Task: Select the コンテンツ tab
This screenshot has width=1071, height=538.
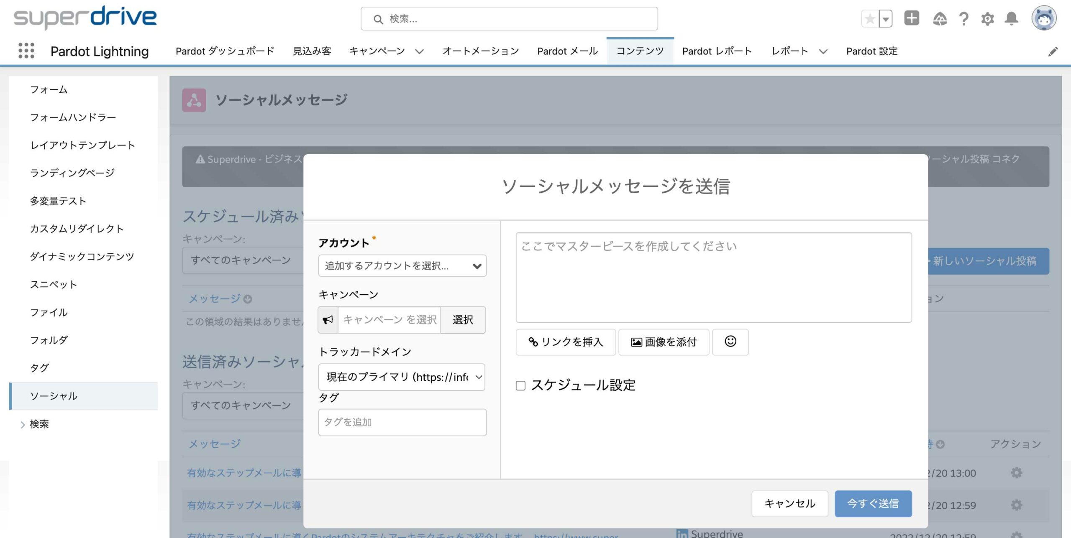Action: (640, 51)
